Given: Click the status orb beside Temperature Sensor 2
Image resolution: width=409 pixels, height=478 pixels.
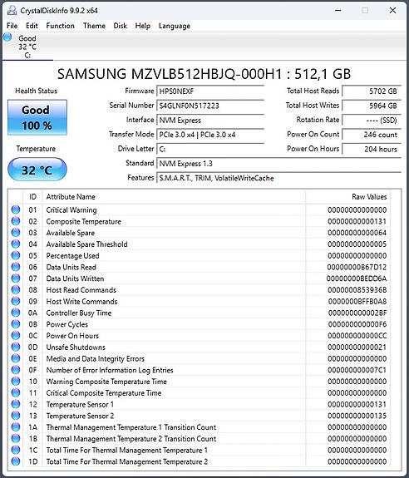Looking at the screenshot, I should pos(16,416).
